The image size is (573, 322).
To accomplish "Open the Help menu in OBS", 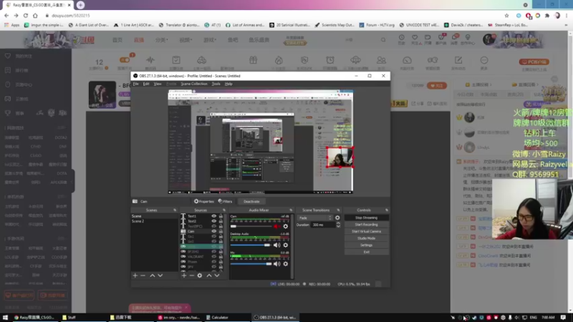I will (228, 84).
